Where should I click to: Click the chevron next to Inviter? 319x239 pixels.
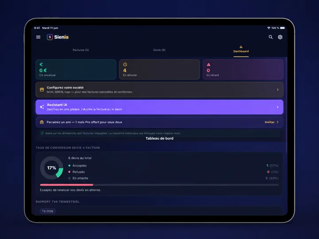278,122
